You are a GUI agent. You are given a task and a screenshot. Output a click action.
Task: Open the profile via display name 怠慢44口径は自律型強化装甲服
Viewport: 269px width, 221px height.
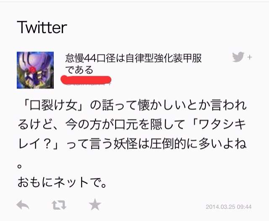point(133,58)
